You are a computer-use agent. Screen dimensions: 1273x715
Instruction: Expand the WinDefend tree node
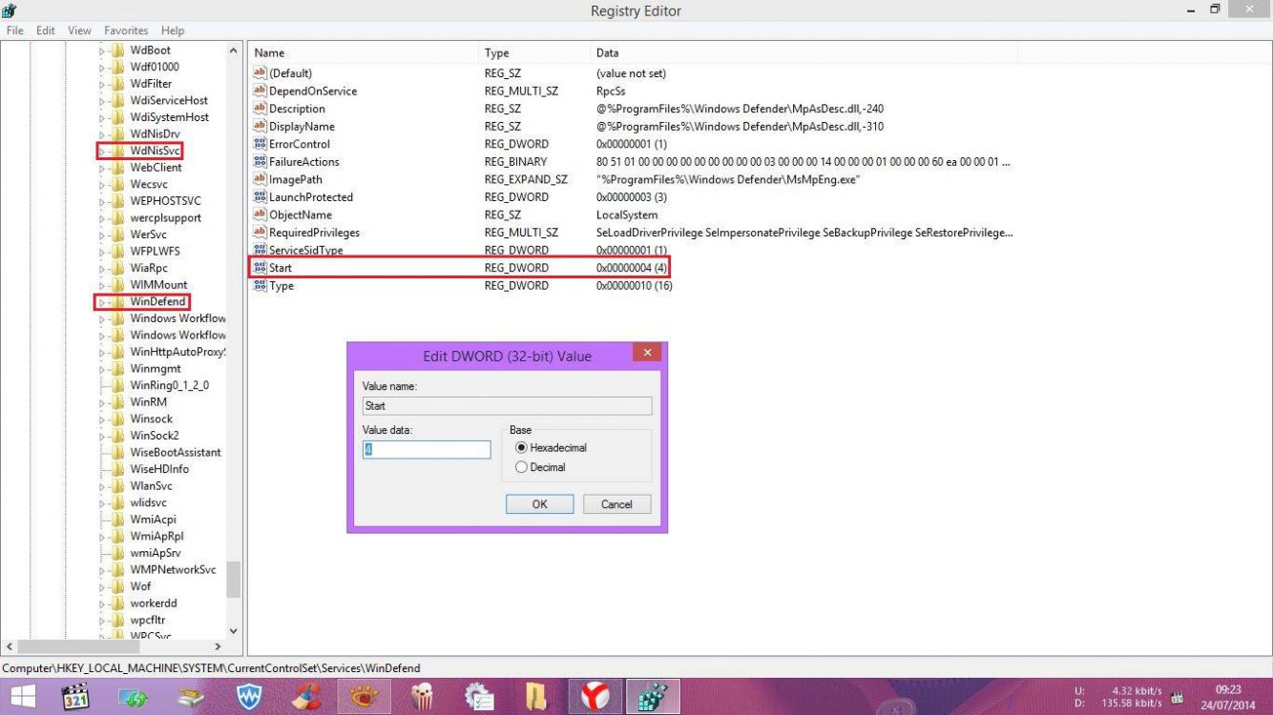click(x=102, y=302)
